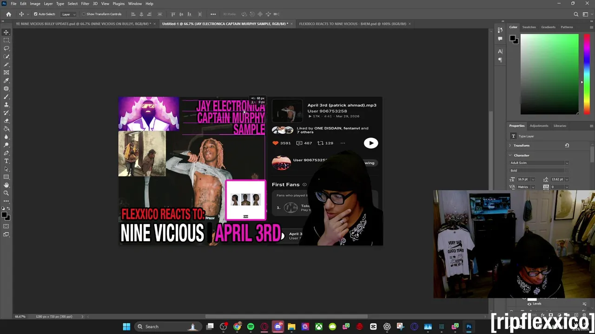Select the Frame tool
The height and width of the screenshot is (334, 595).
pos(7,72)
